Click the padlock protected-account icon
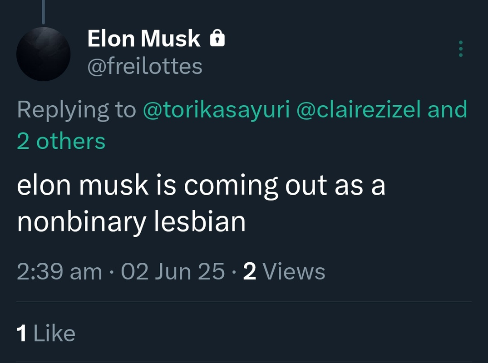 [x=217, y=39]
